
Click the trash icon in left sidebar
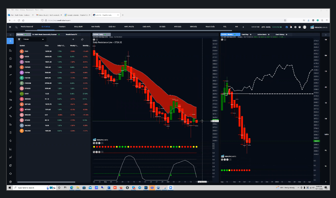[x=10, y=132]
